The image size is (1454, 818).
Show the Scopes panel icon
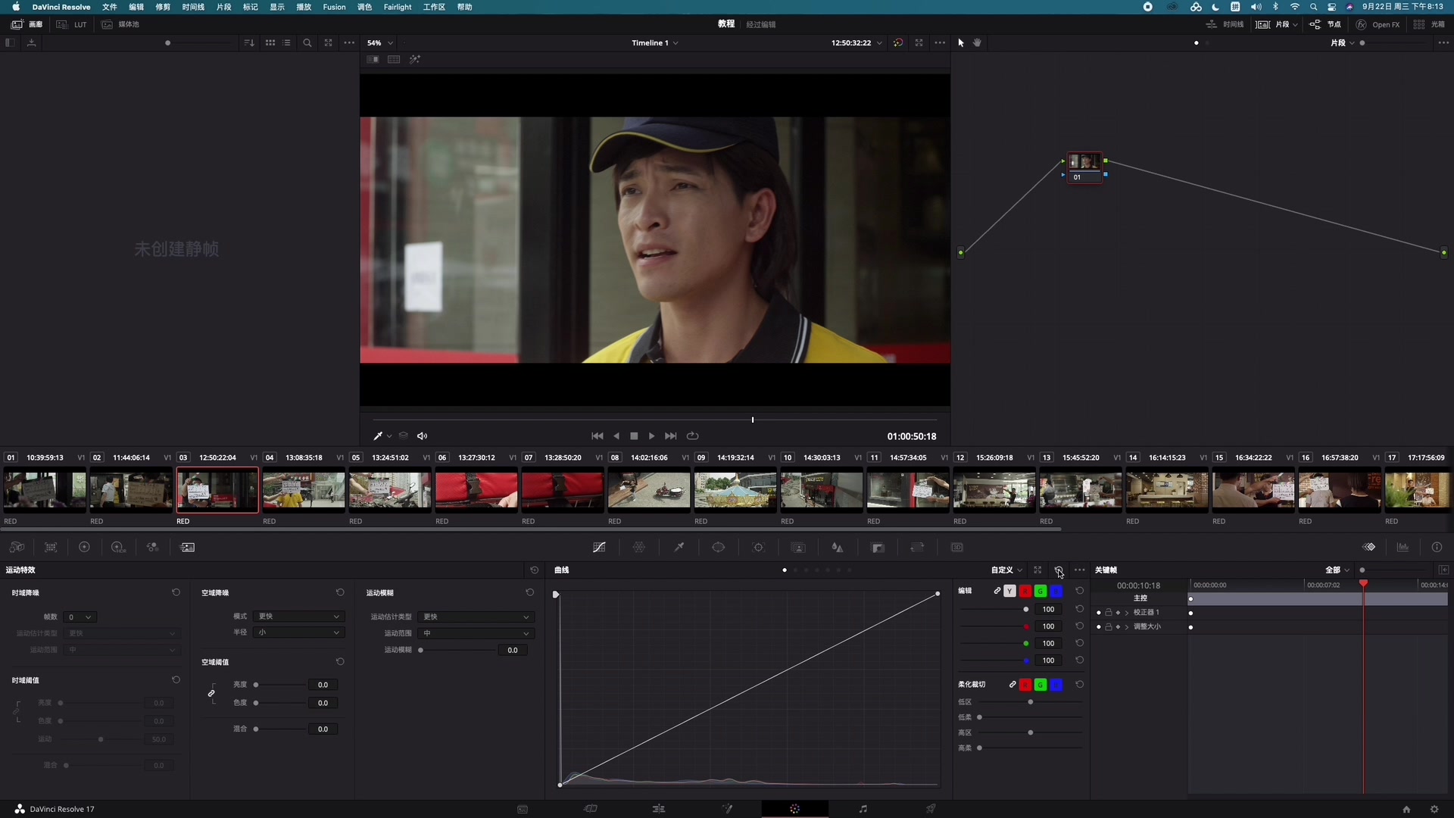[1403, 548]
